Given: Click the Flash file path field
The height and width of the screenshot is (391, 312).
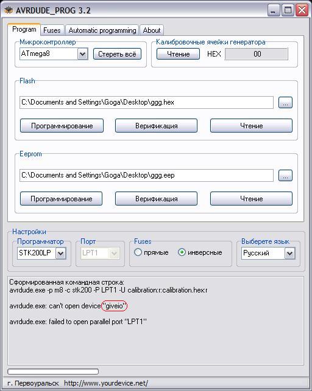Looking at the screenshot, I should pos(146,103).
